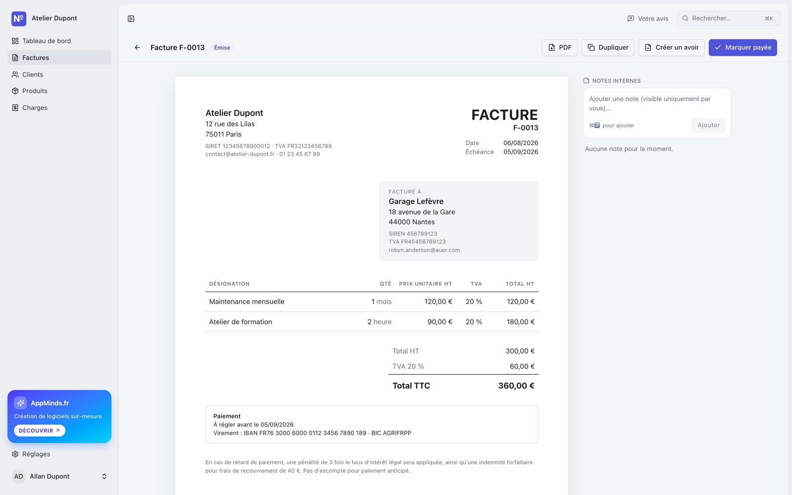Click the ⌘K shortcut badge

769,18
